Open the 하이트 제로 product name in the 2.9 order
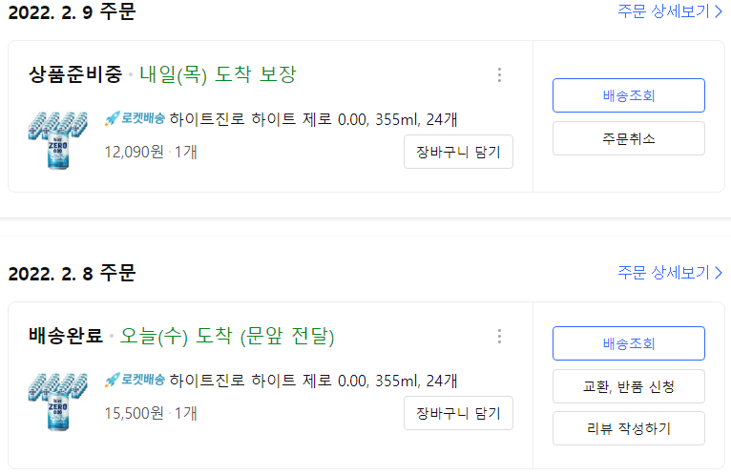731x475 pixels. 313,119
